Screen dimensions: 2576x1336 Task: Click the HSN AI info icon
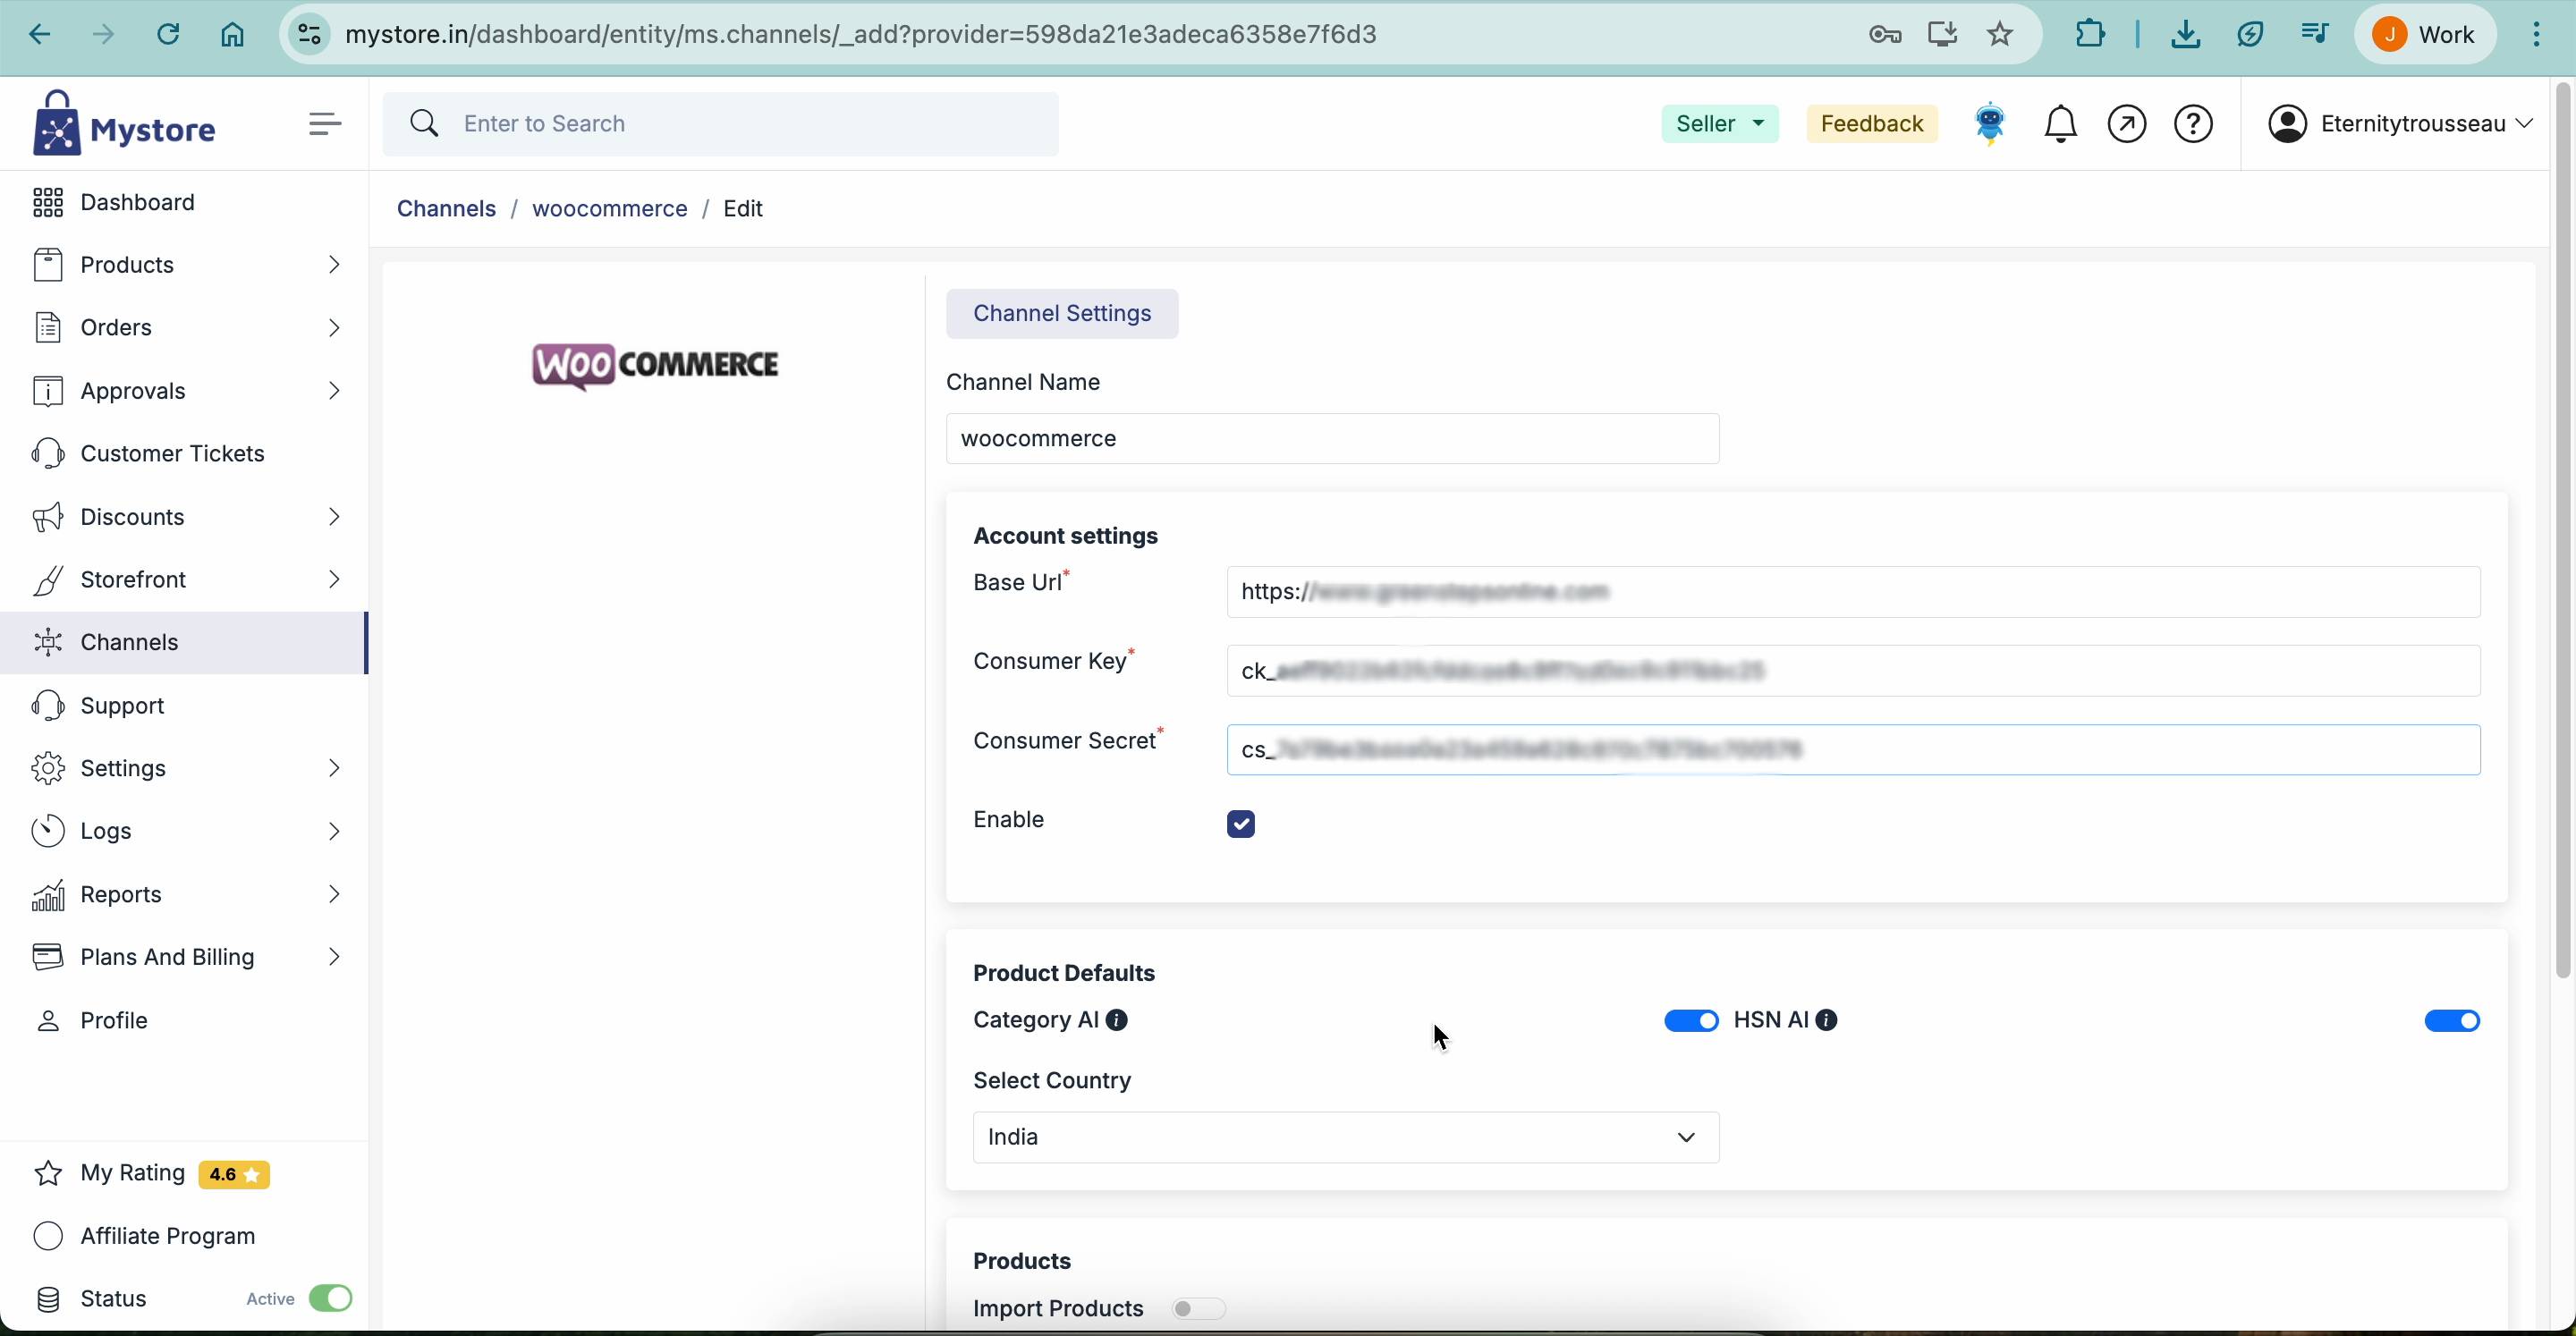[1827, 1021]
